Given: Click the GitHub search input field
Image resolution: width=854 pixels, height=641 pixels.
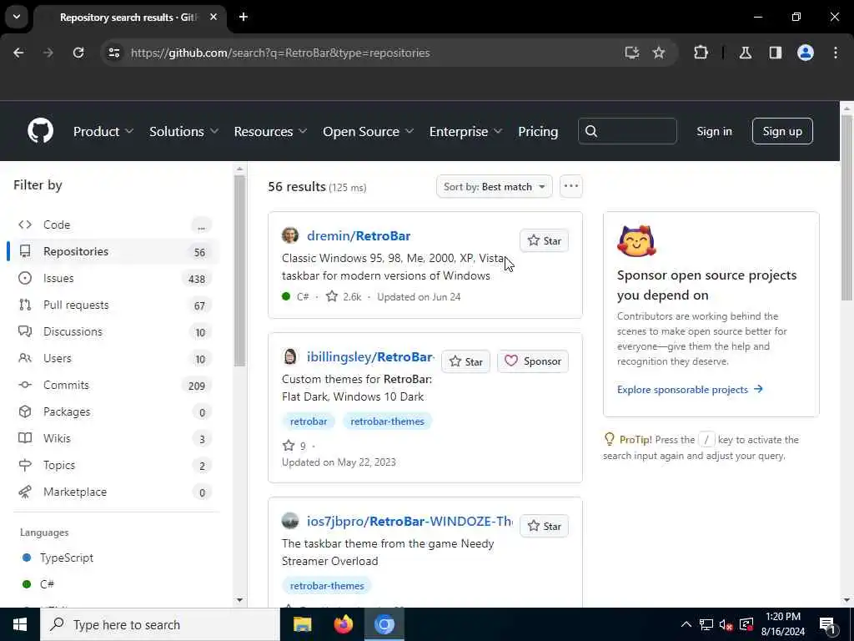Looking at the screenshot, I should coord(627,131).
